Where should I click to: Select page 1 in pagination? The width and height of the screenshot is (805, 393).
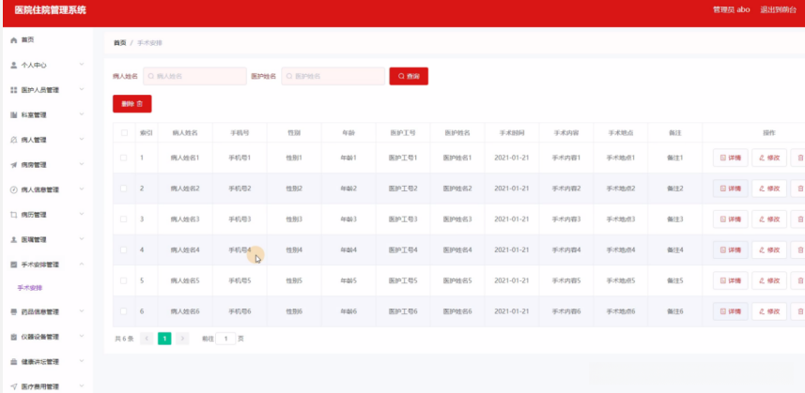pos(164,339)
